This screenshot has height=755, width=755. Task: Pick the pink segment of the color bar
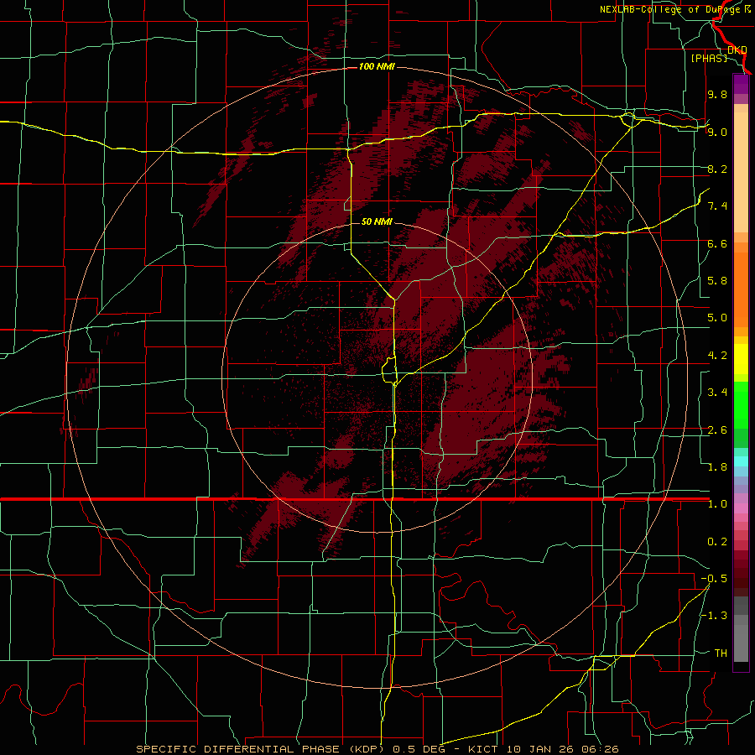click(x=741, y=508)
